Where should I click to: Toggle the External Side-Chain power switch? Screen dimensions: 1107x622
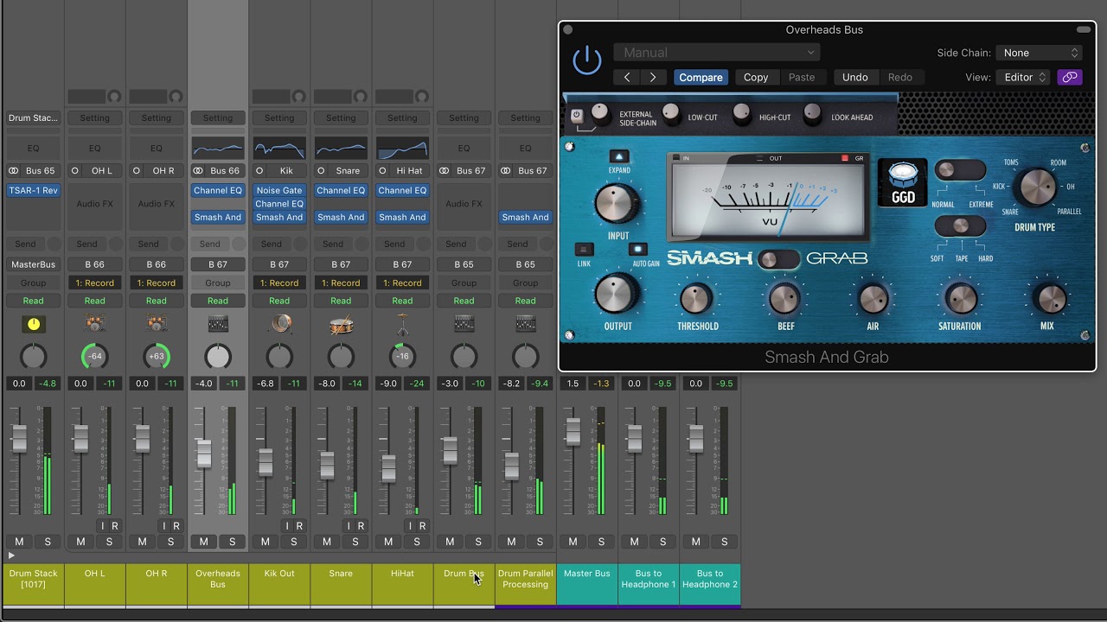(x=577, y=116)
